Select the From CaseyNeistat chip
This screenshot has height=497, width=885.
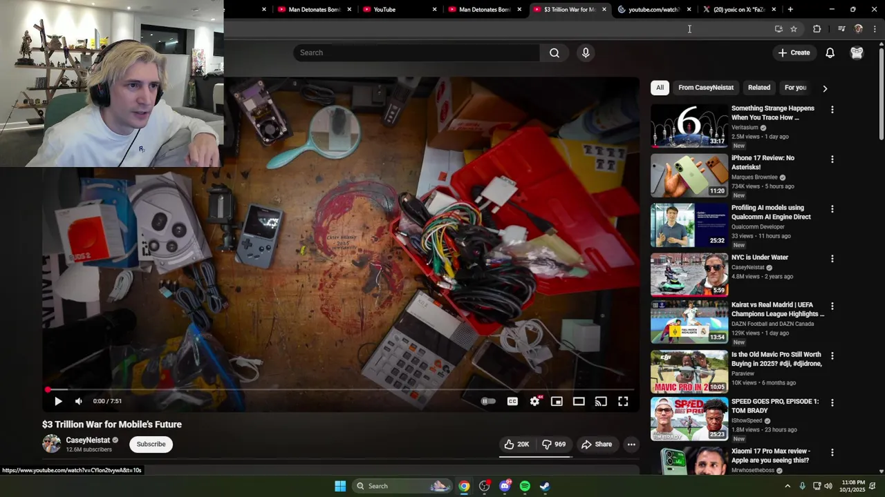[706, 88]
